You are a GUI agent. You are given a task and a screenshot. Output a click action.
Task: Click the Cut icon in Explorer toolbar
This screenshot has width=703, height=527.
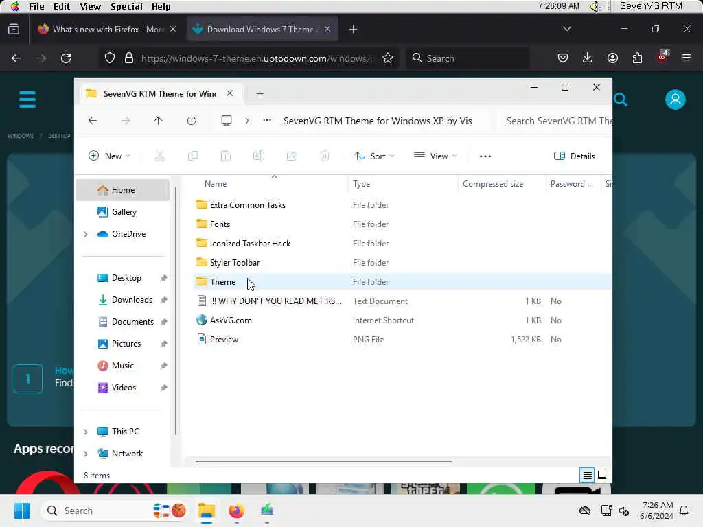(x=159, y=156)
